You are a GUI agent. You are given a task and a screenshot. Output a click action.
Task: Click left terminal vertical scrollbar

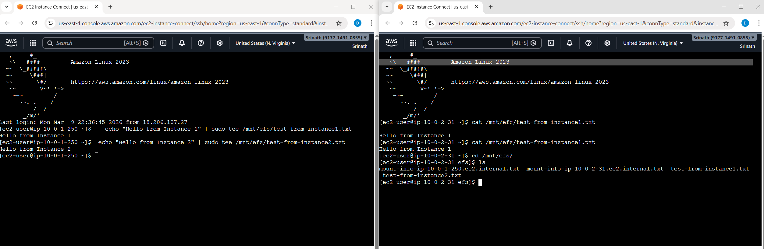(x=377, y=140)
